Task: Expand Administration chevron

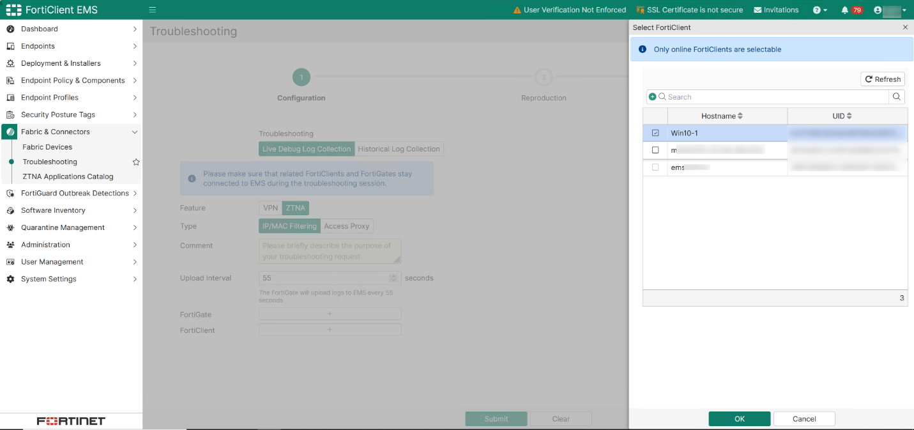Action: pyautogui.click(x=135, y=245)
